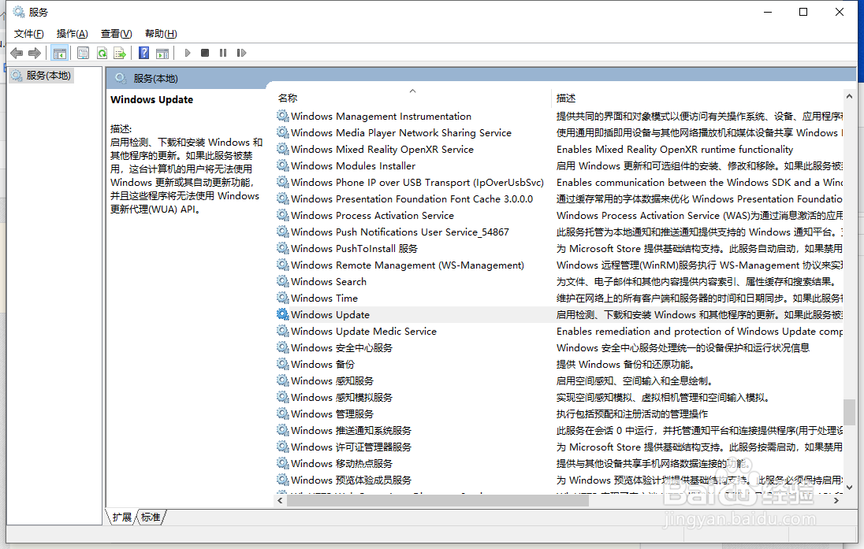Toggle the show/hide console tree icon
Screen dimensions: 864x549
pos(59,53)
